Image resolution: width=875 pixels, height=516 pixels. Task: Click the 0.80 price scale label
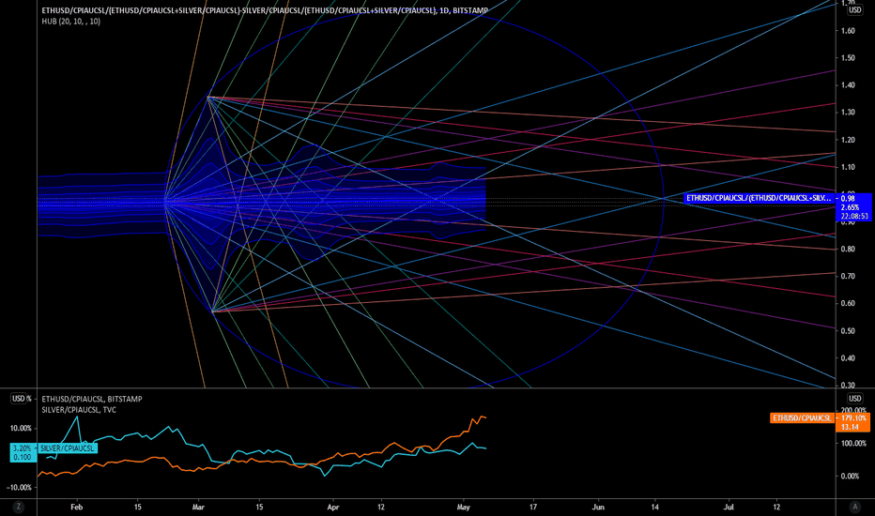coord(848,249)
